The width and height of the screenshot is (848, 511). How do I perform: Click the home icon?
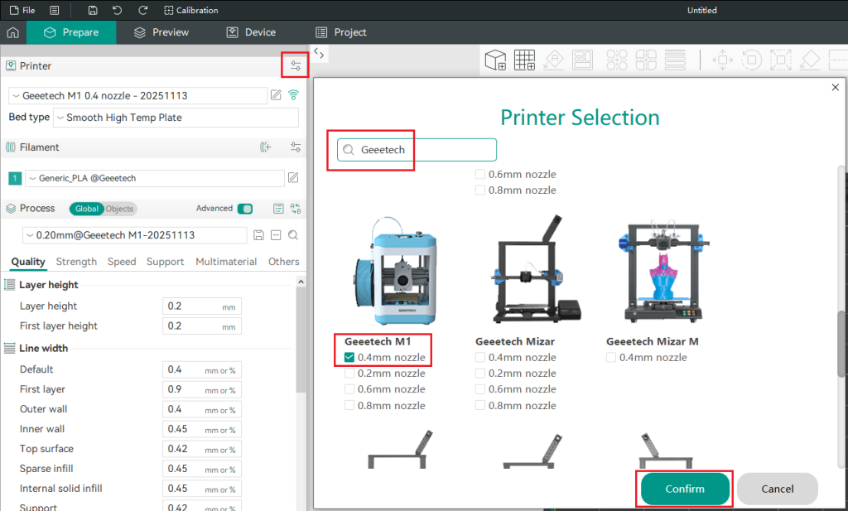point(12,32)
